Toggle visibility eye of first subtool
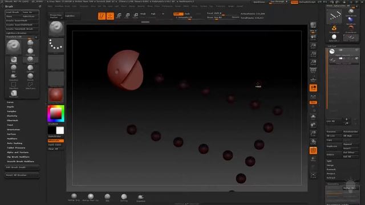 coord(356,50)
